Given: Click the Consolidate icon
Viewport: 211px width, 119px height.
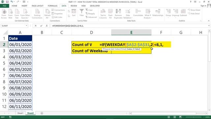Looking at the screenshot, I should click(138, 13).
